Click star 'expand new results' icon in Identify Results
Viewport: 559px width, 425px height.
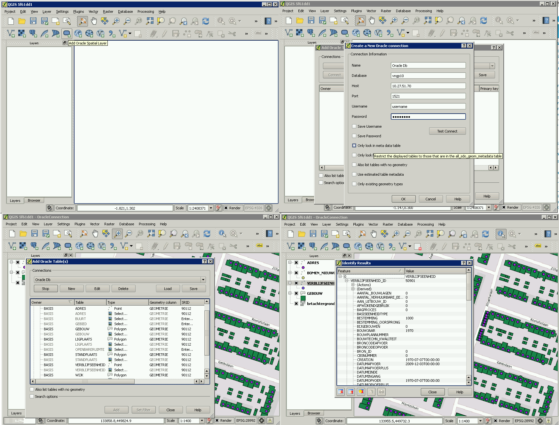coord(361,392)
